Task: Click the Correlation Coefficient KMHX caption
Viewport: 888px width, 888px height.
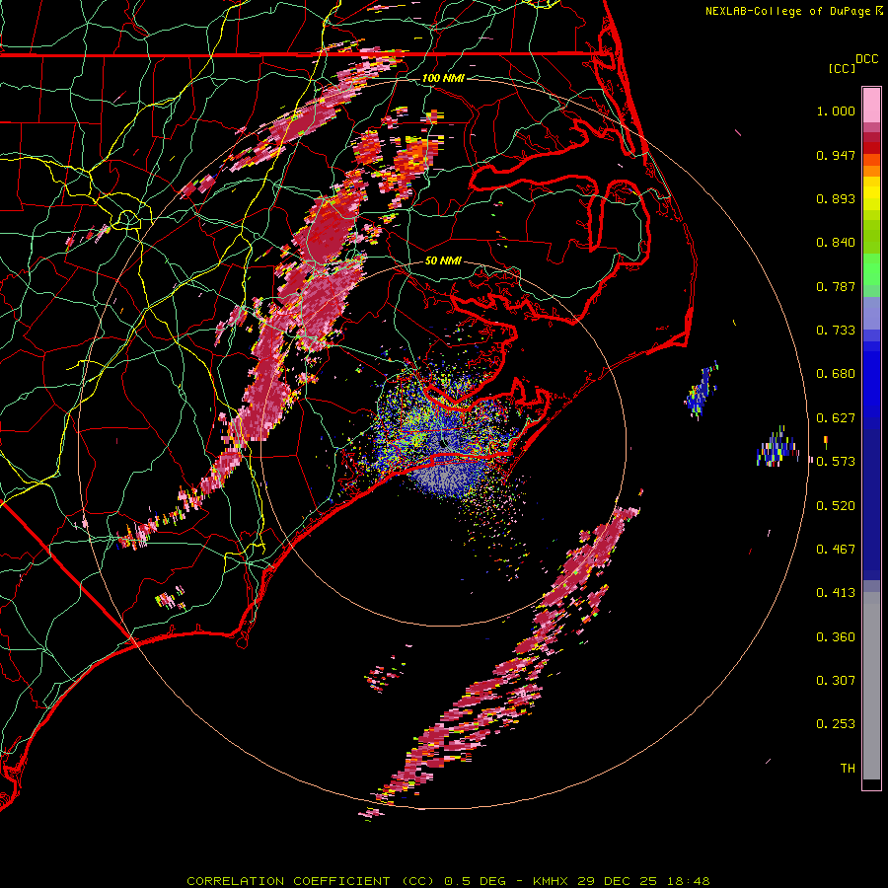Action: pyautogui.click(x=448, y=881)
